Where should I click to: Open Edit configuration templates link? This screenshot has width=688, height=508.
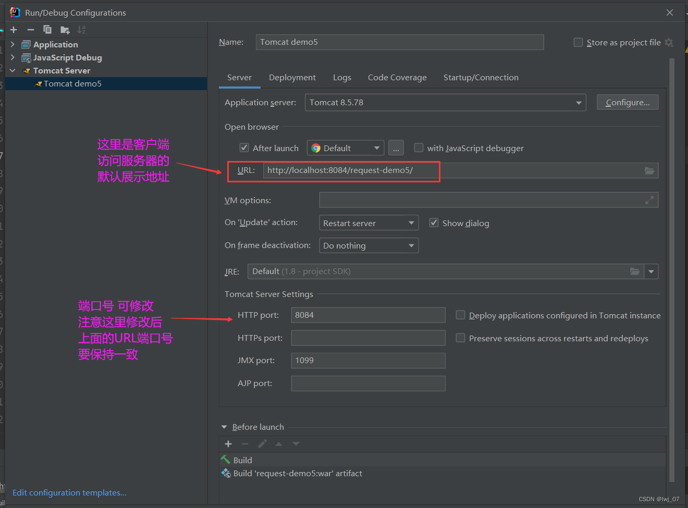tap(69, 492)
